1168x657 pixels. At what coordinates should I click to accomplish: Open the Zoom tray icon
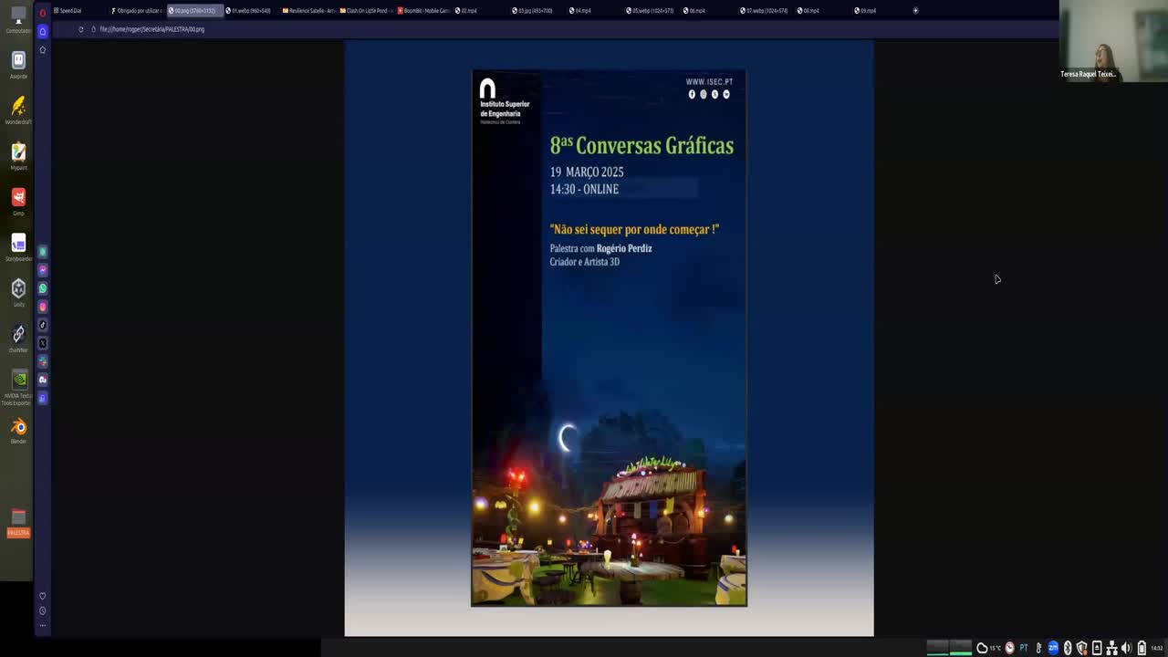tap(1053, 648)
